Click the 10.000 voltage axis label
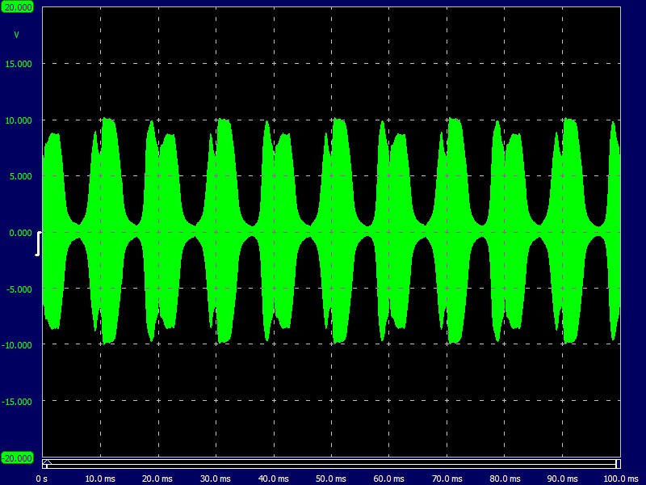This screenshot has height=485, width=646. tap(18, 120)
